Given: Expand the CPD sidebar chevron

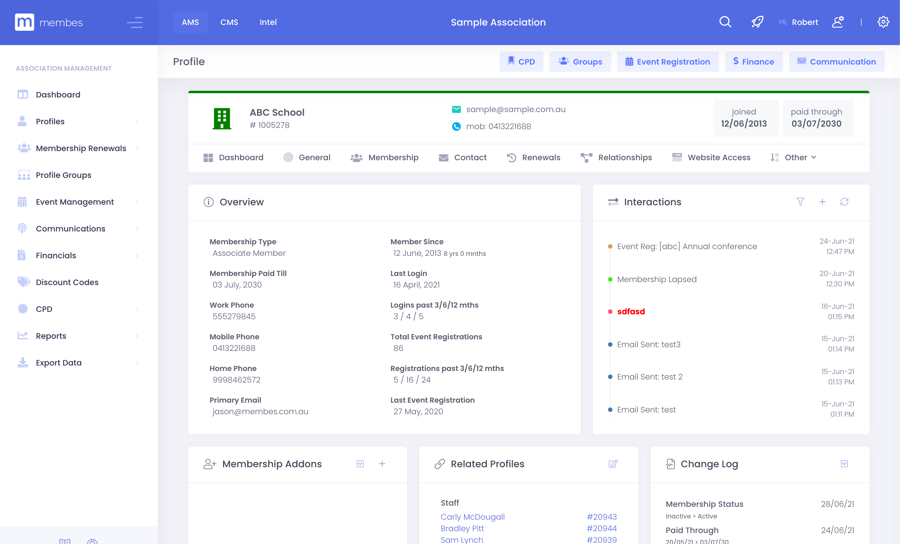Looking at the screenshot, I should tap(137, 309).
